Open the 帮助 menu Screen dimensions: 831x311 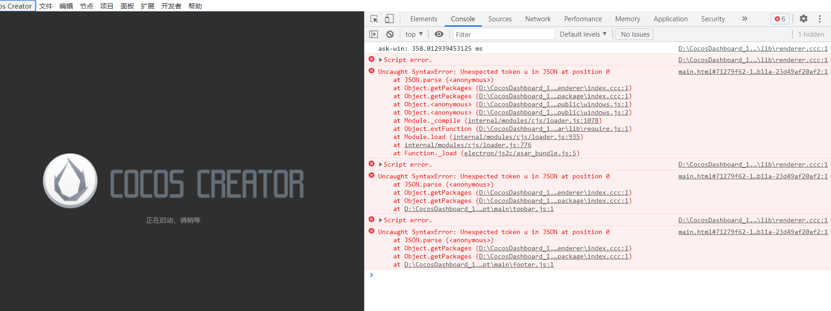[x=195, y=6]
